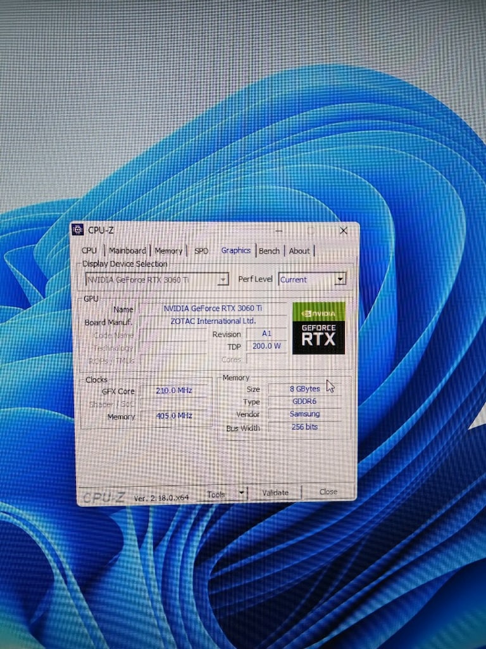Click the Close button at bottom

pyautogui.click(x=328, y=492)
